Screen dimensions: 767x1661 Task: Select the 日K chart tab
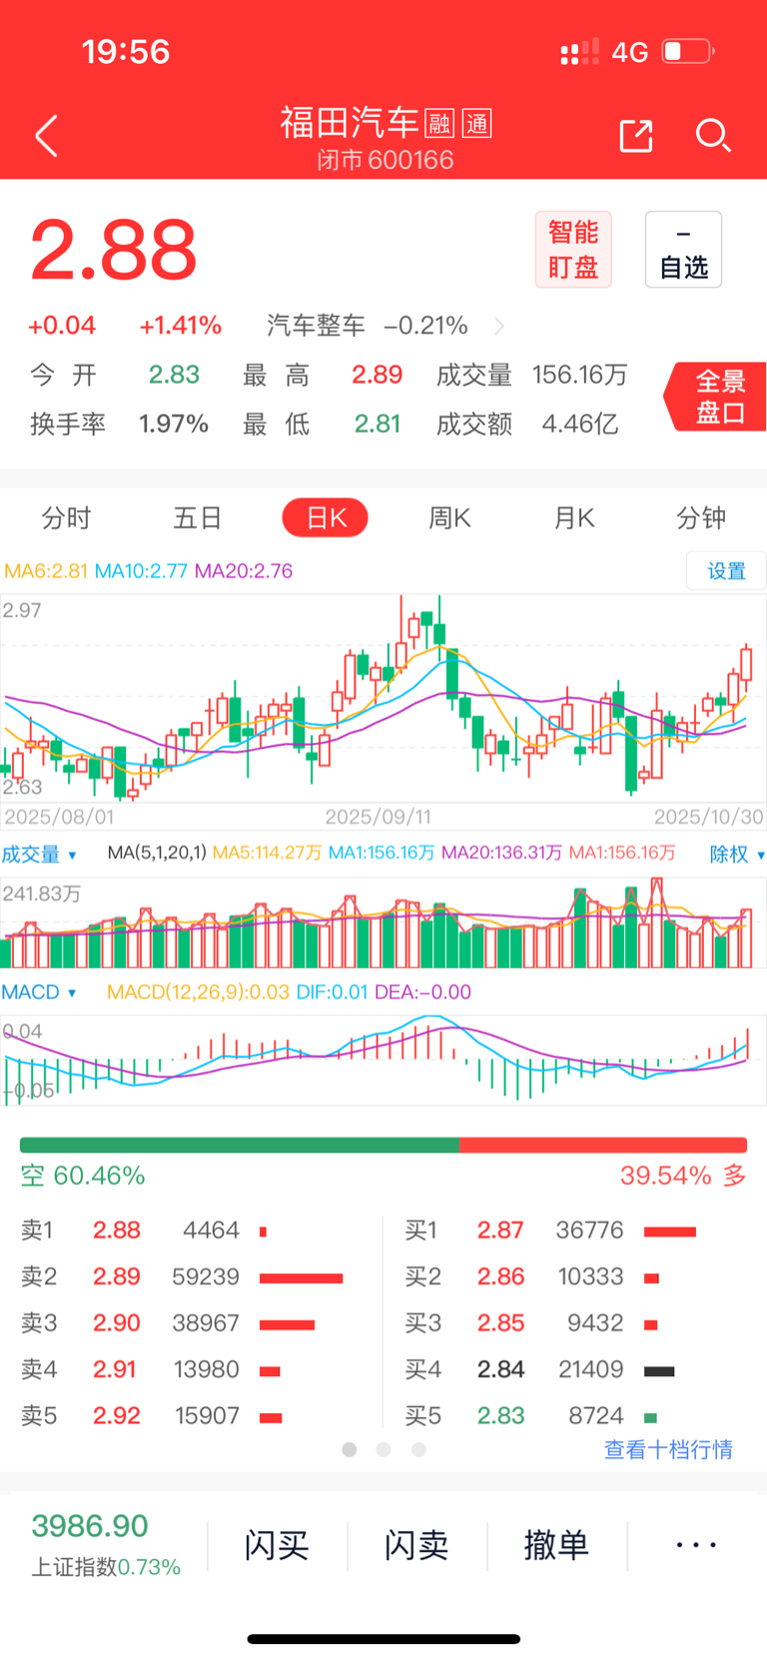point(326,517)
